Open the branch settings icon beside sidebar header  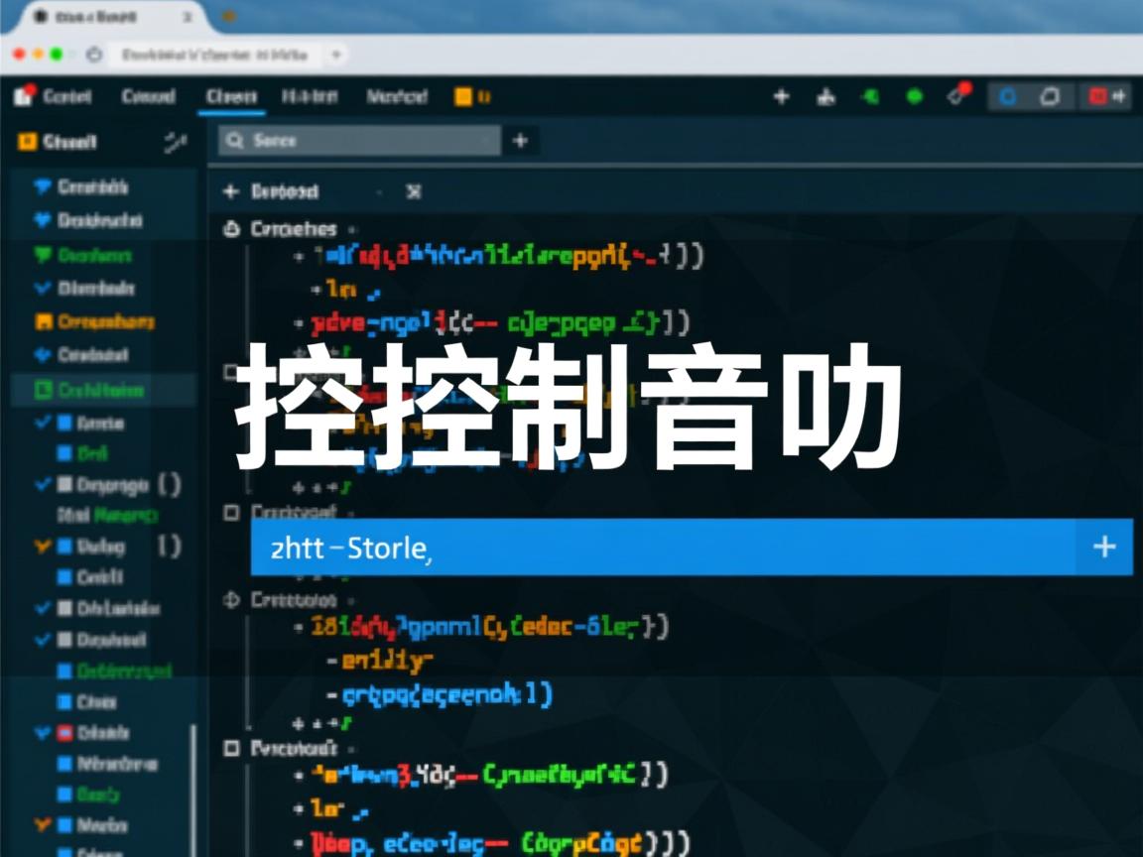pos(176,143)
